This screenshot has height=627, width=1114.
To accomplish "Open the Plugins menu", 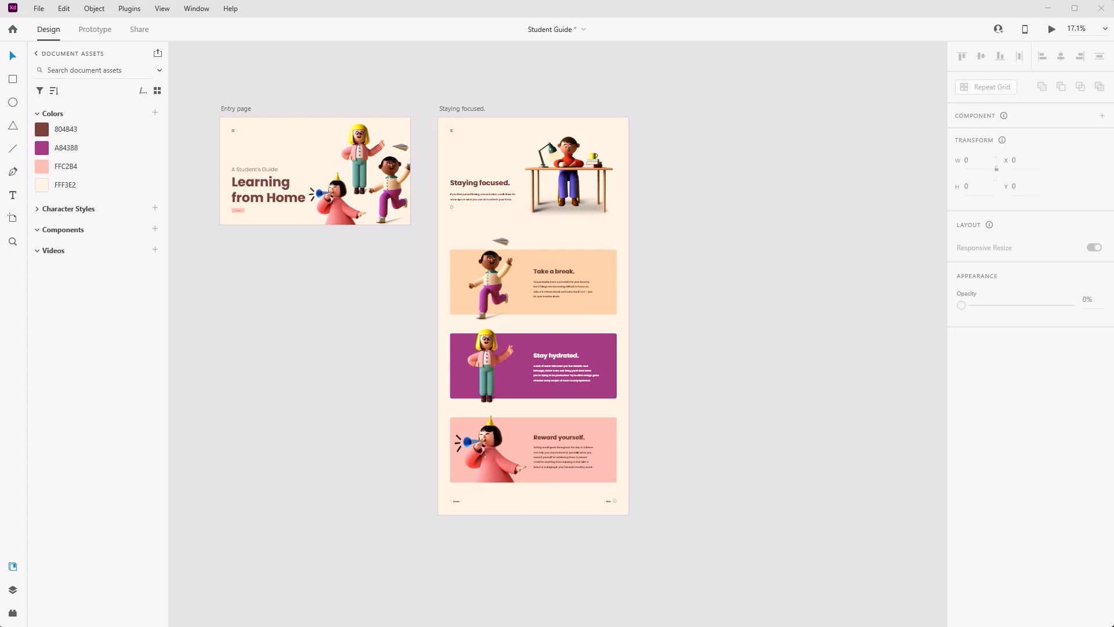I will click(x=129, y=9).
